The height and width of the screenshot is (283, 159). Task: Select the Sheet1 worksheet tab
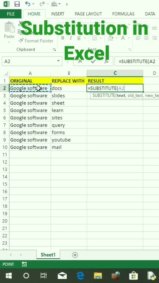click(x=48, y=255)
